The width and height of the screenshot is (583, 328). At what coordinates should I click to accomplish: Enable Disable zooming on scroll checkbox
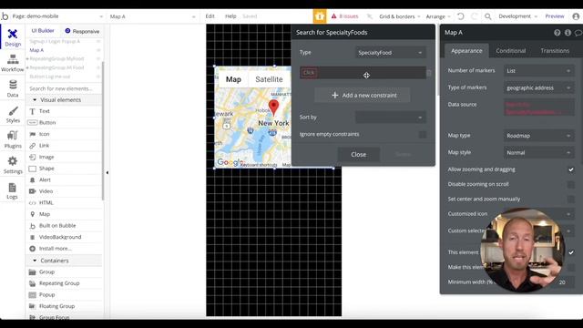(x=571, y=184)
